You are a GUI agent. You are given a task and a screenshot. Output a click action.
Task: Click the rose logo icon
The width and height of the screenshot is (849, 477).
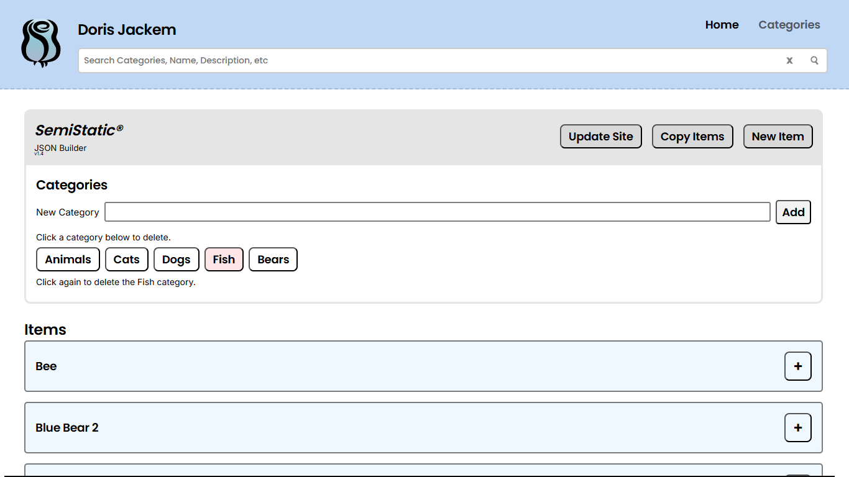coord(41,43)
